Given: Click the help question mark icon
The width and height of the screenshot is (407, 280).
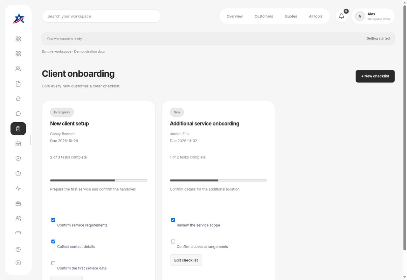Looking at the screenshot, I should (18, 249).
